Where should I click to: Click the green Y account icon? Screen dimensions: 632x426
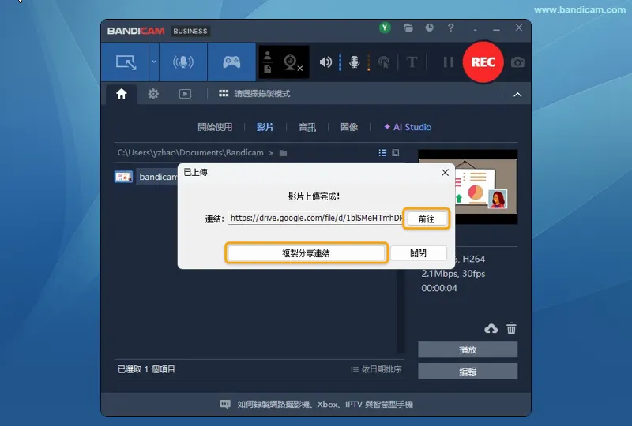(x=385, y=28)
